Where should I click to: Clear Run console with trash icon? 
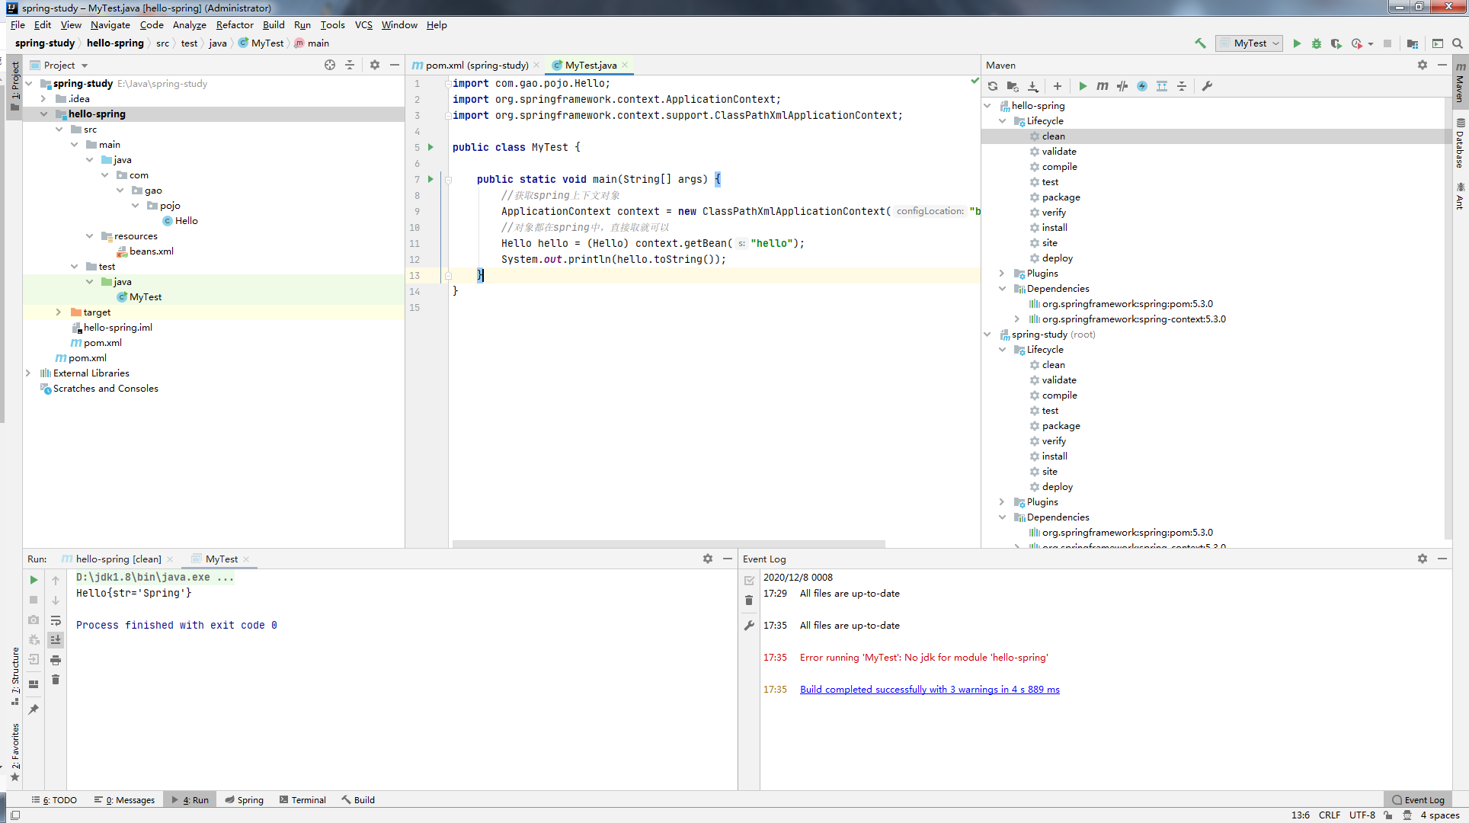pos(56,680)
